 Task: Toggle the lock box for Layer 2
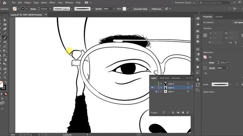156,87
